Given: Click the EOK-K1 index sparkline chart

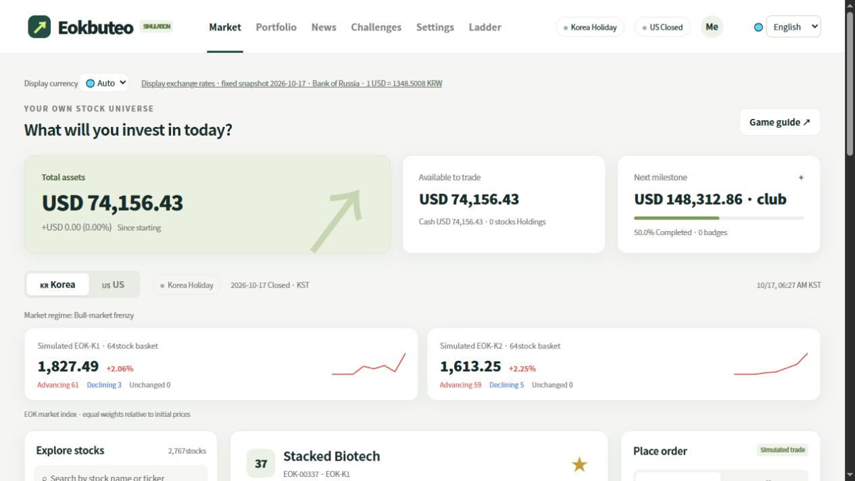Looking at the screenshot, I should coord(369,365).
